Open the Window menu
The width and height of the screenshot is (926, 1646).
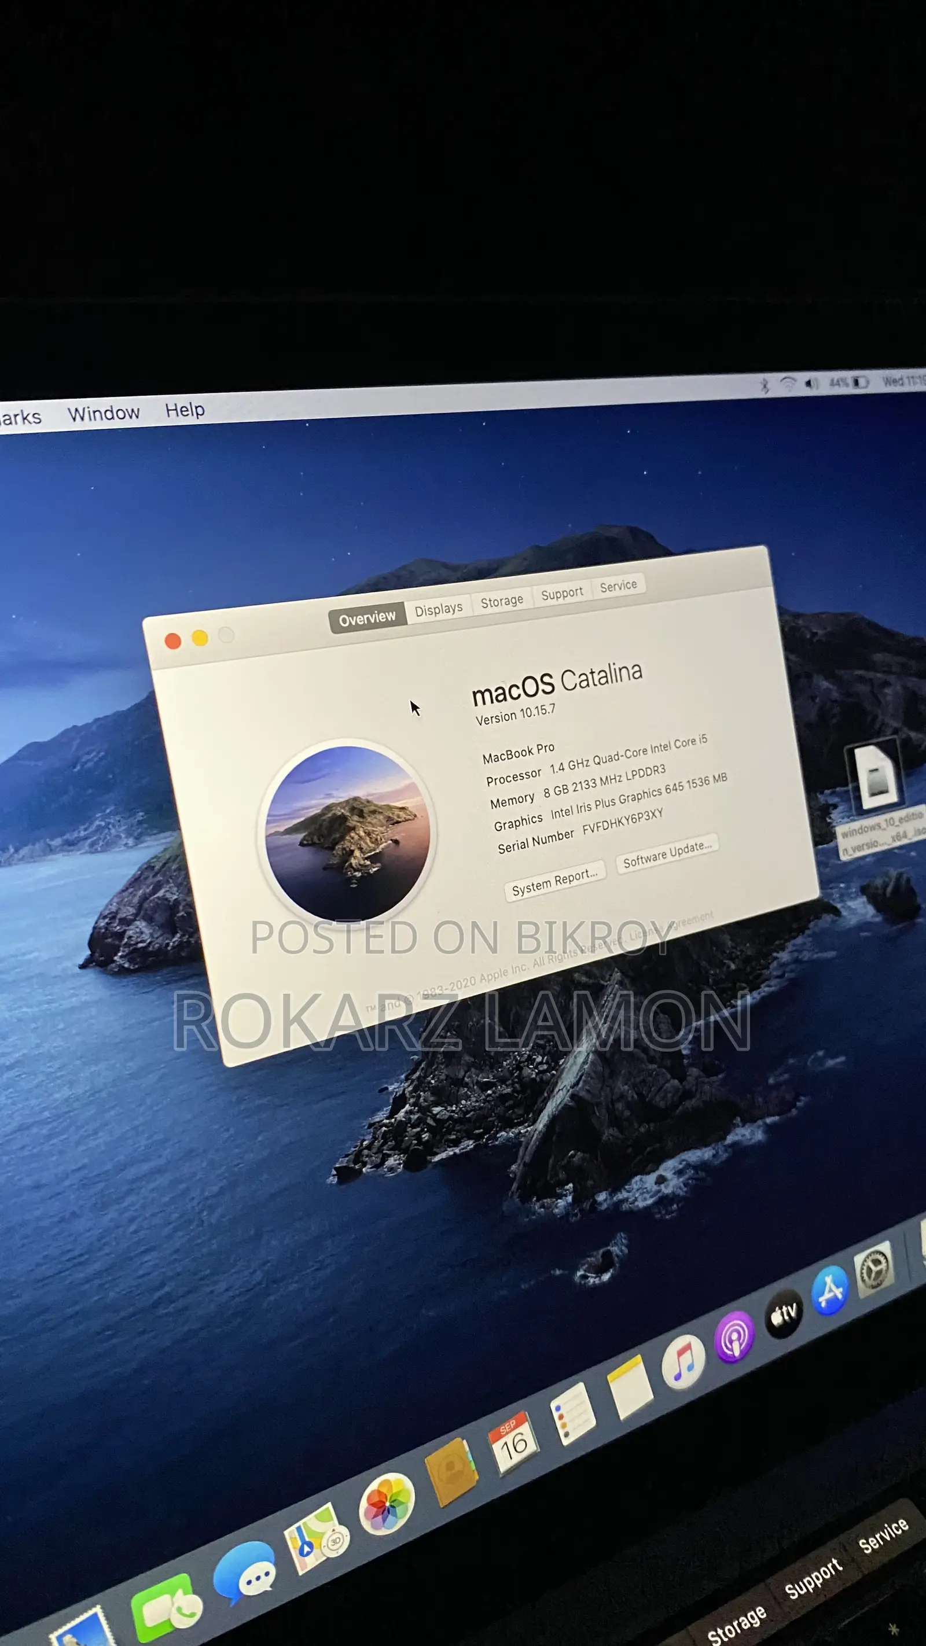coord(104,414)
